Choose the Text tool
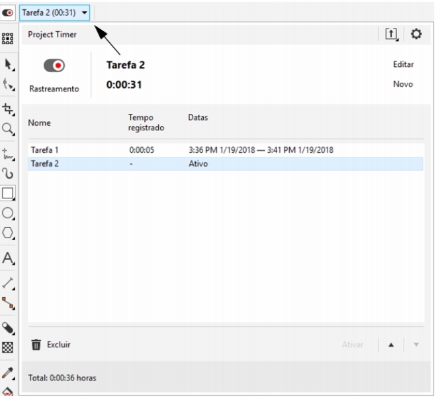Image resolution: width=436 pixels, height=397 pixels. coord(9,257)
